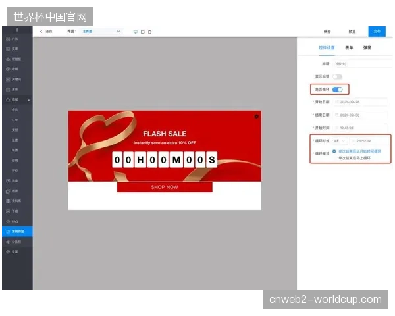Select the "Instantly save an extra 10% OFF" text
Image resolution: width=395 pixels, height=316 pixels.
tap(165, 143)
